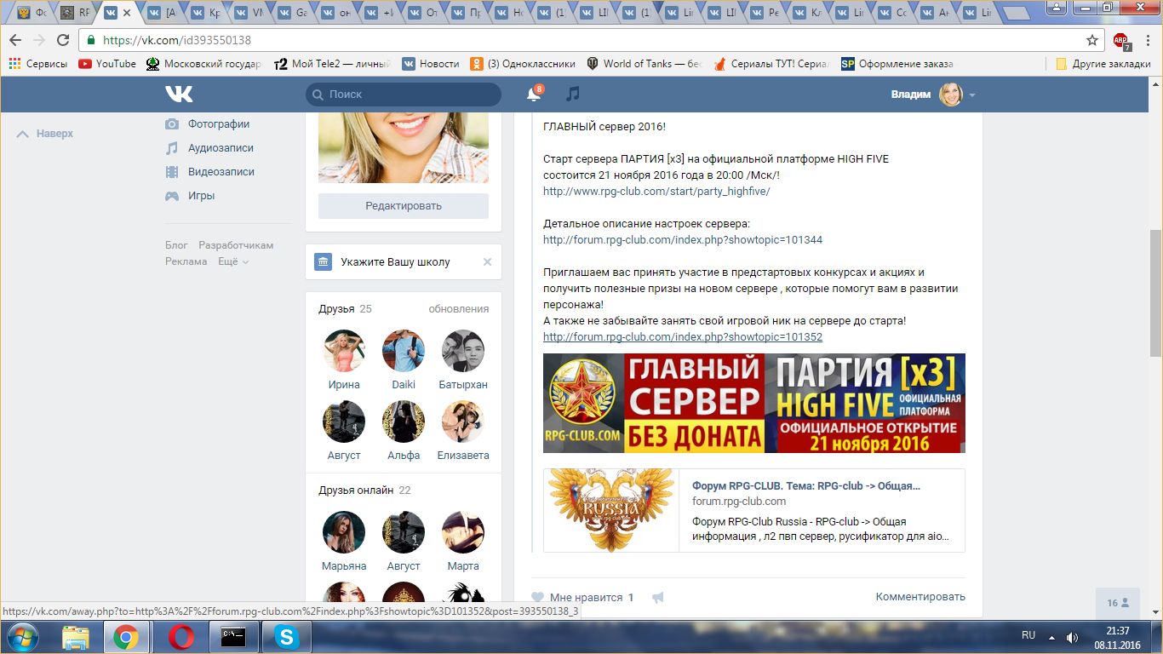Open the YouTube bookmark
The height and width of the screenshot is (654, 1163).
pos(107,64)
